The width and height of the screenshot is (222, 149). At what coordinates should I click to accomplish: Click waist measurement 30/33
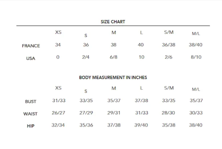196,113
